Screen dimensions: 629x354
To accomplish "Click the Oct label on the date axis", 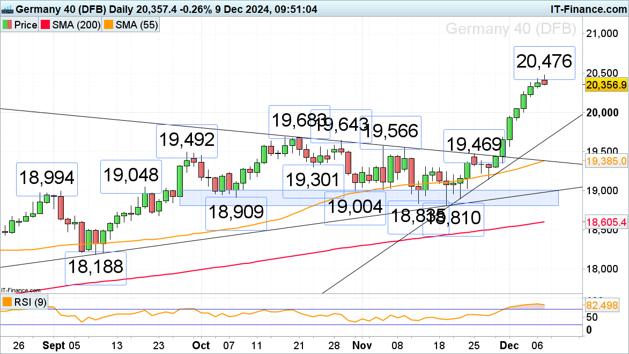I will (201, 345).
